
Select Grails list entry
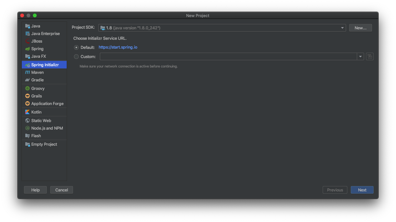[44, 96]
